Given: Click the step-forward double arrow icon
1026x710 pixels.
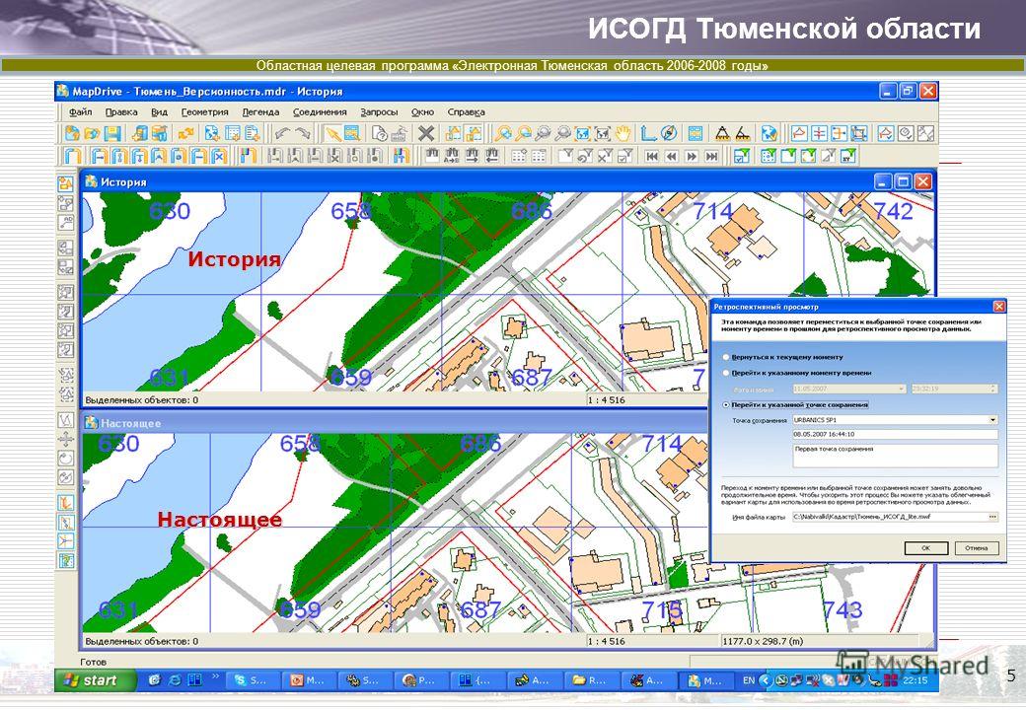Looking at the screenshot, I should coord(692,156).
